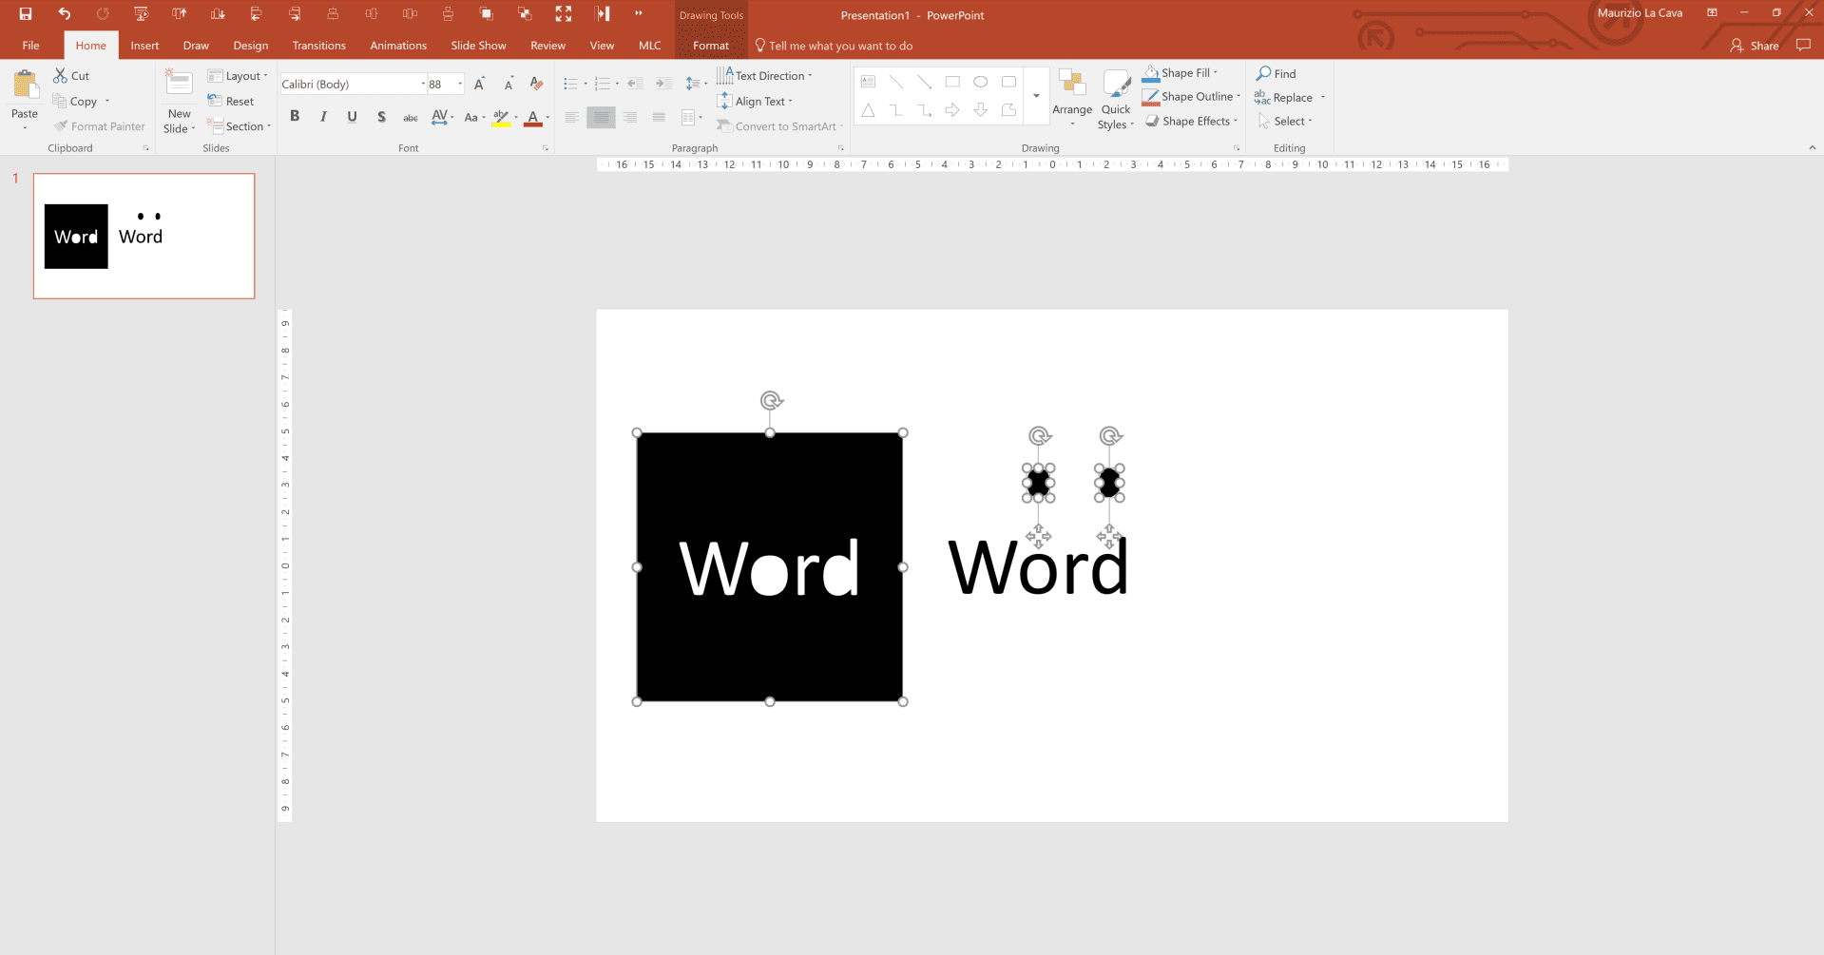Image resolution: width=1824 pixels, height=955 pixels.
Task: Apply Italic formatting to the text
Action: pos(323,116)
